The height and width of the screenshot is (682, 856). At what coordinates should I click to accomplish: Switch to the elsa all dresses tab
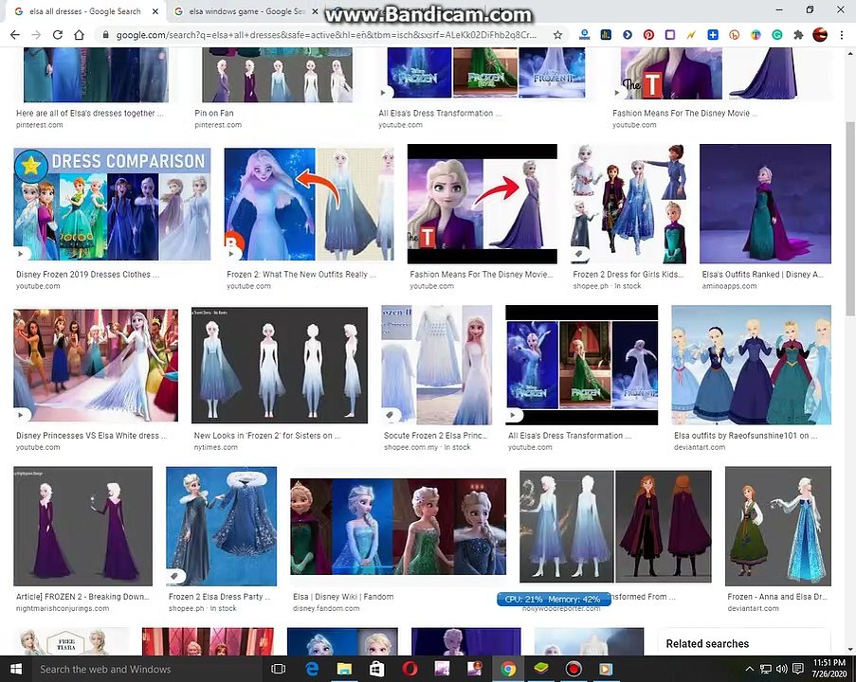84,11
